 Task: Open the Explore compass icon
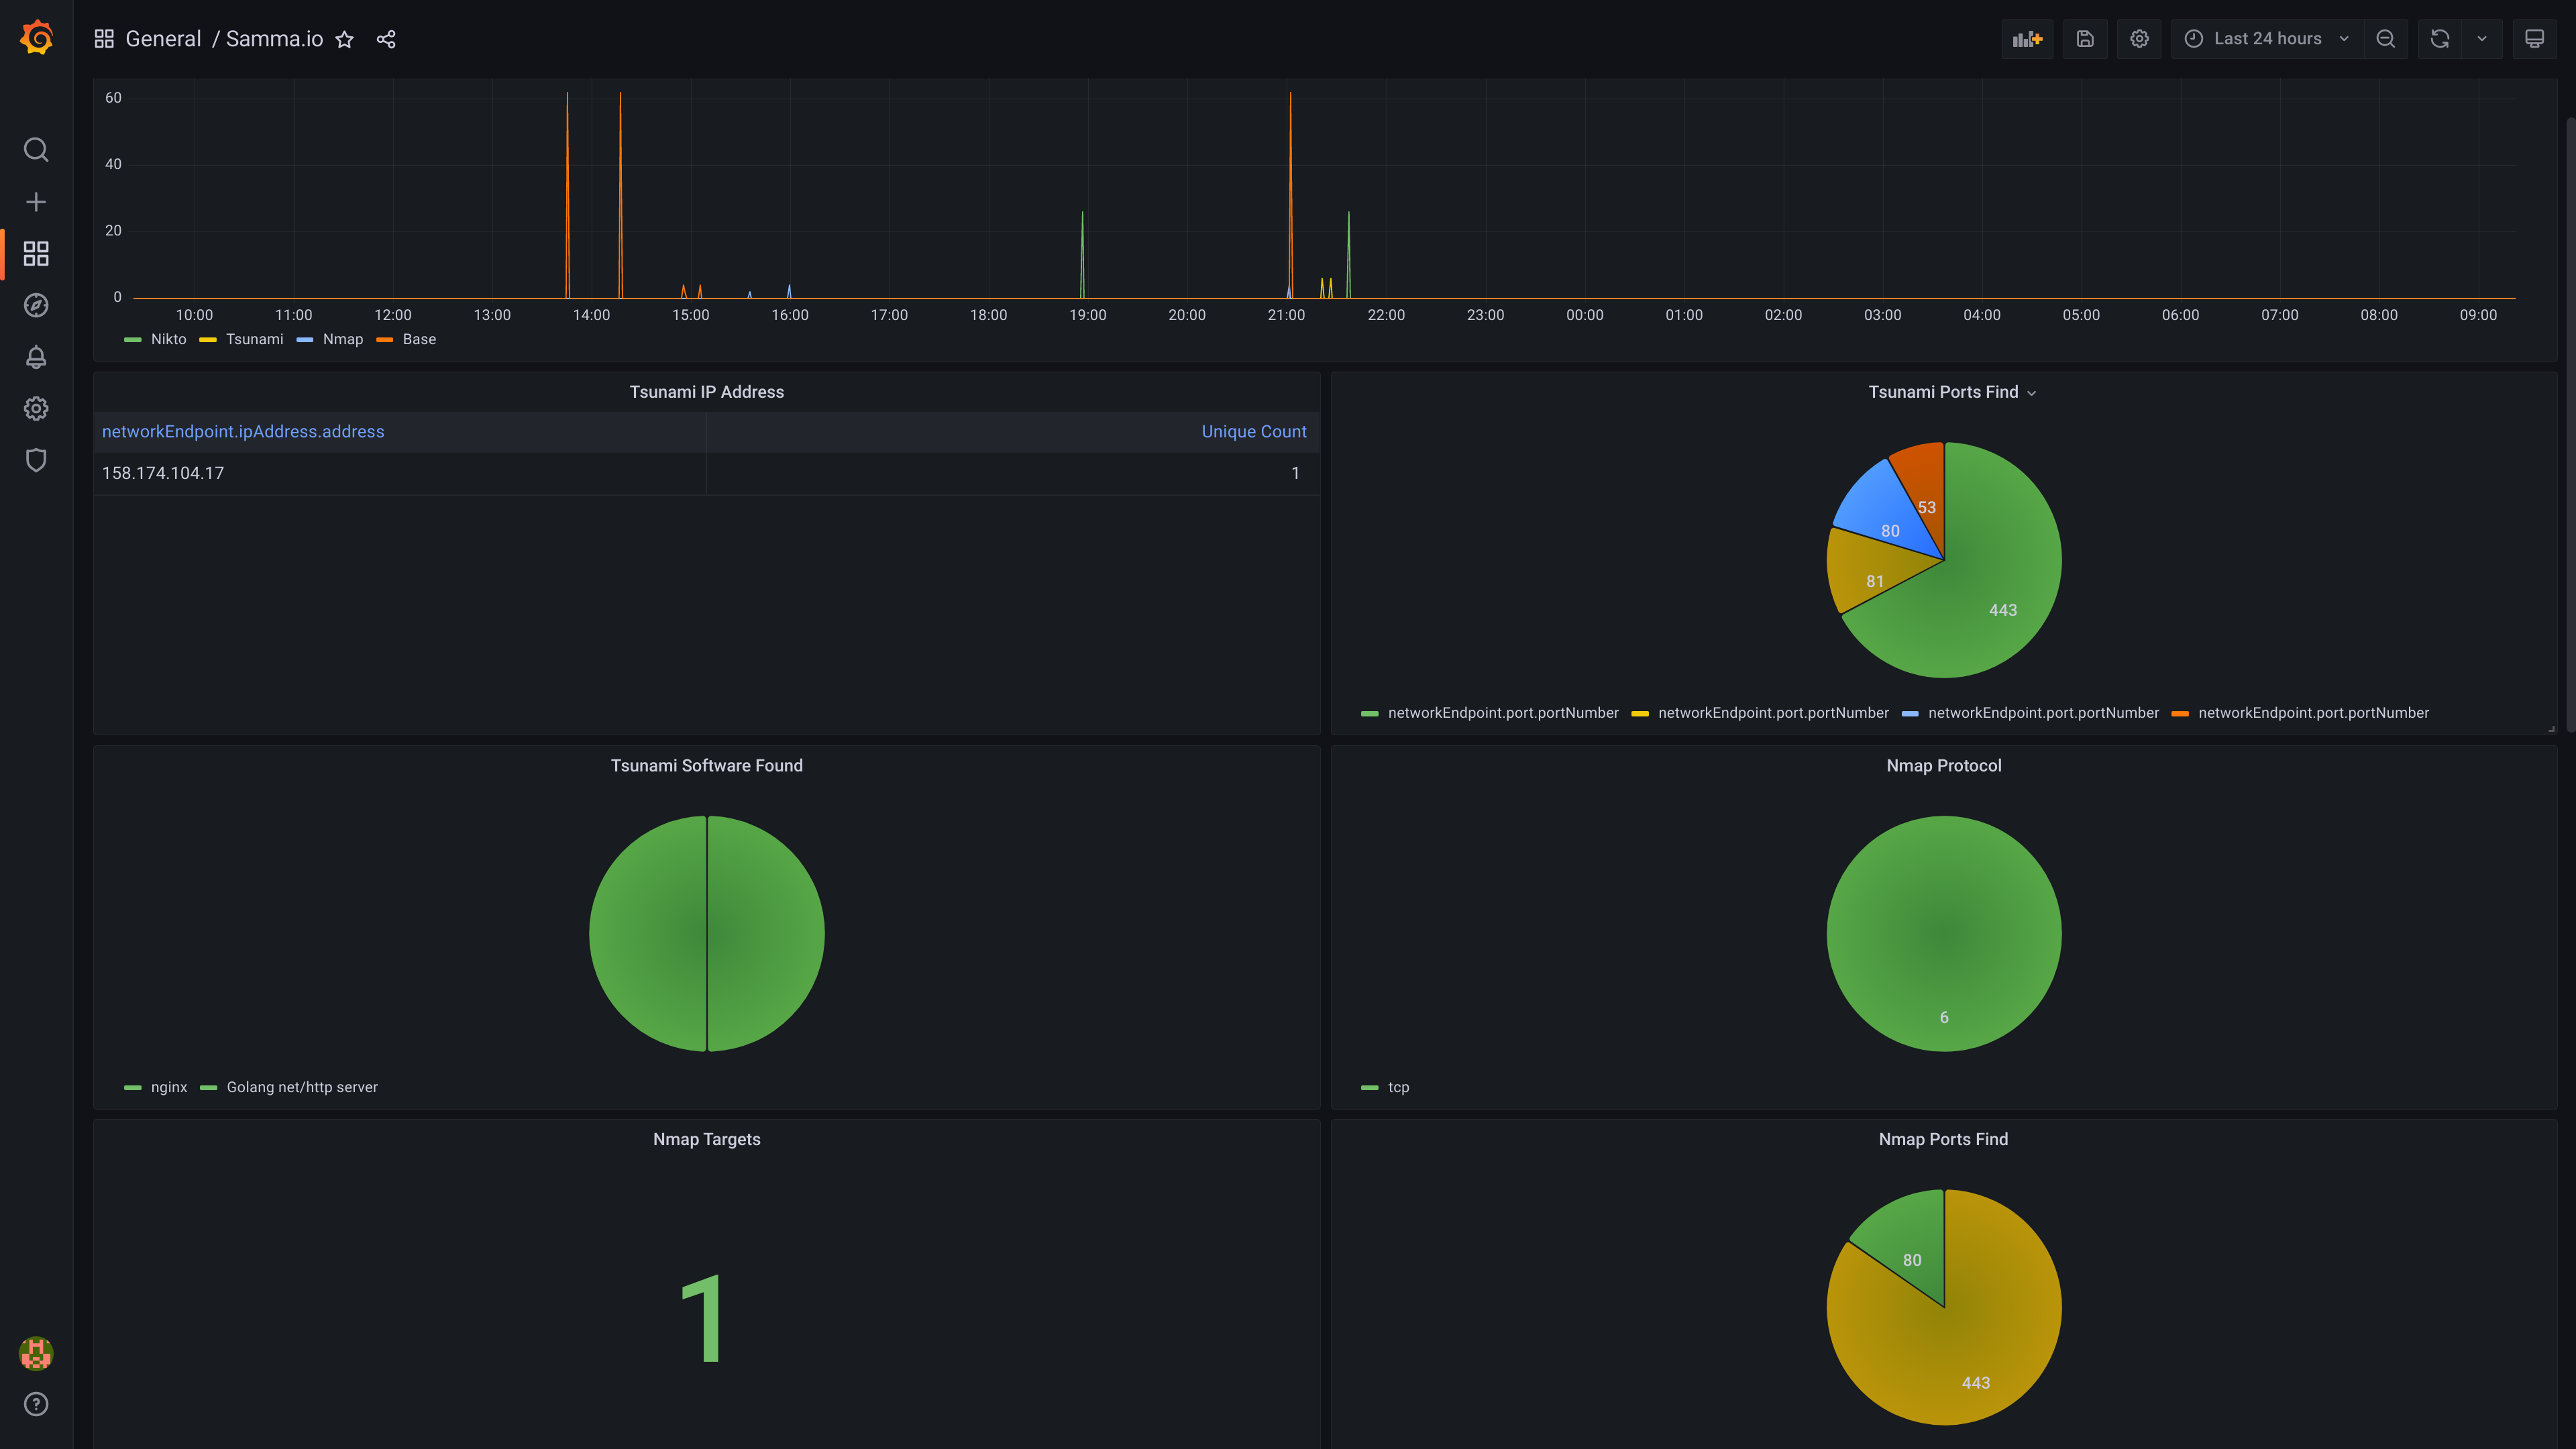[36, 305]
